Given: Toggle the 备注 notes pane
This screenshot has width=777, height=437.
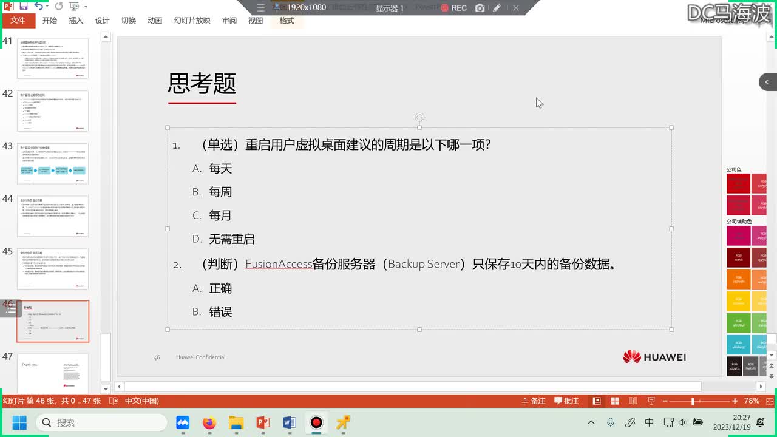Looking at the screenshot, I should coord(533,401).
